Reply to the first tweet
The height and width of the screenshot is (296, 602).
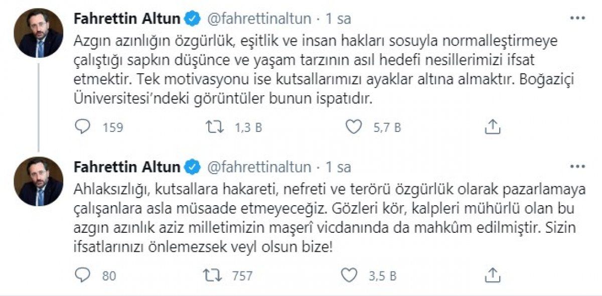pos(82,127)
